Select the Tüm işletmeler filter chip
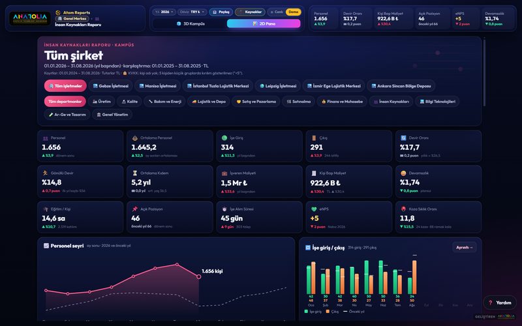Image resolution: width=522 pixels, height=326 pixels. pos(65,86)
